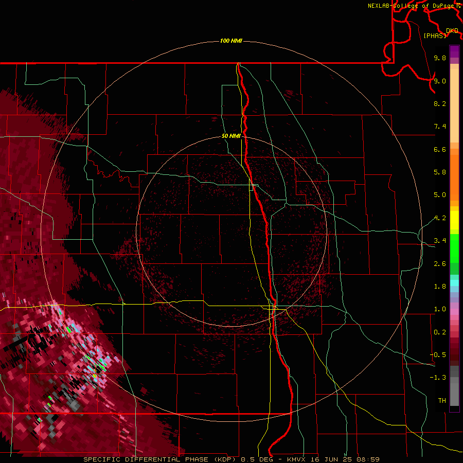The image size is (463, 463).
Task: Click the 9.8 value on the color scale
Action: [440, 58]
